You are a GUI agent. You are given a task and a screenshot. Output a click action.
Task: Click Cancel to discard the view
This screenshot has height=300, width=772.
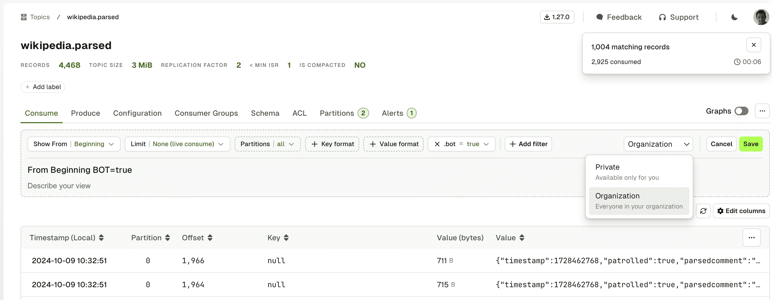point(721,144)
